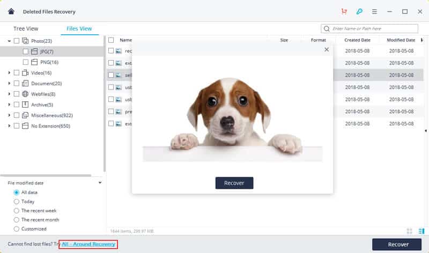Collapse the File modified date filter
Viewport: 429px width, 253px height.
coord(100,183)
